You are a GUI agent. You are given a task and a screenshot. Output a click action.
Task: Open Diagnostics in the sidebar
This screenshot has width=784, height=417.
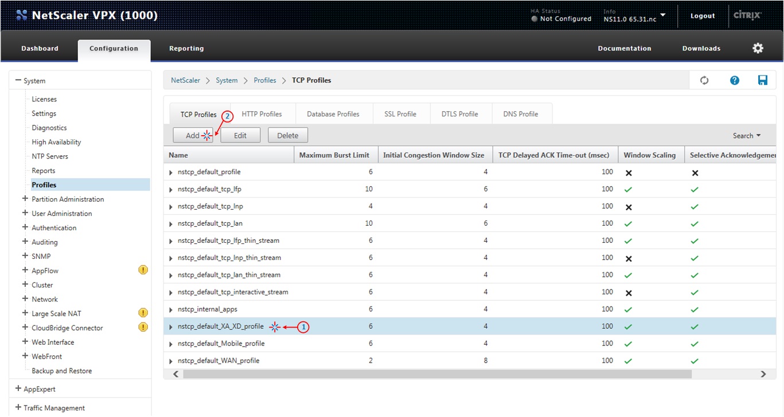click(x=49, y=128)
